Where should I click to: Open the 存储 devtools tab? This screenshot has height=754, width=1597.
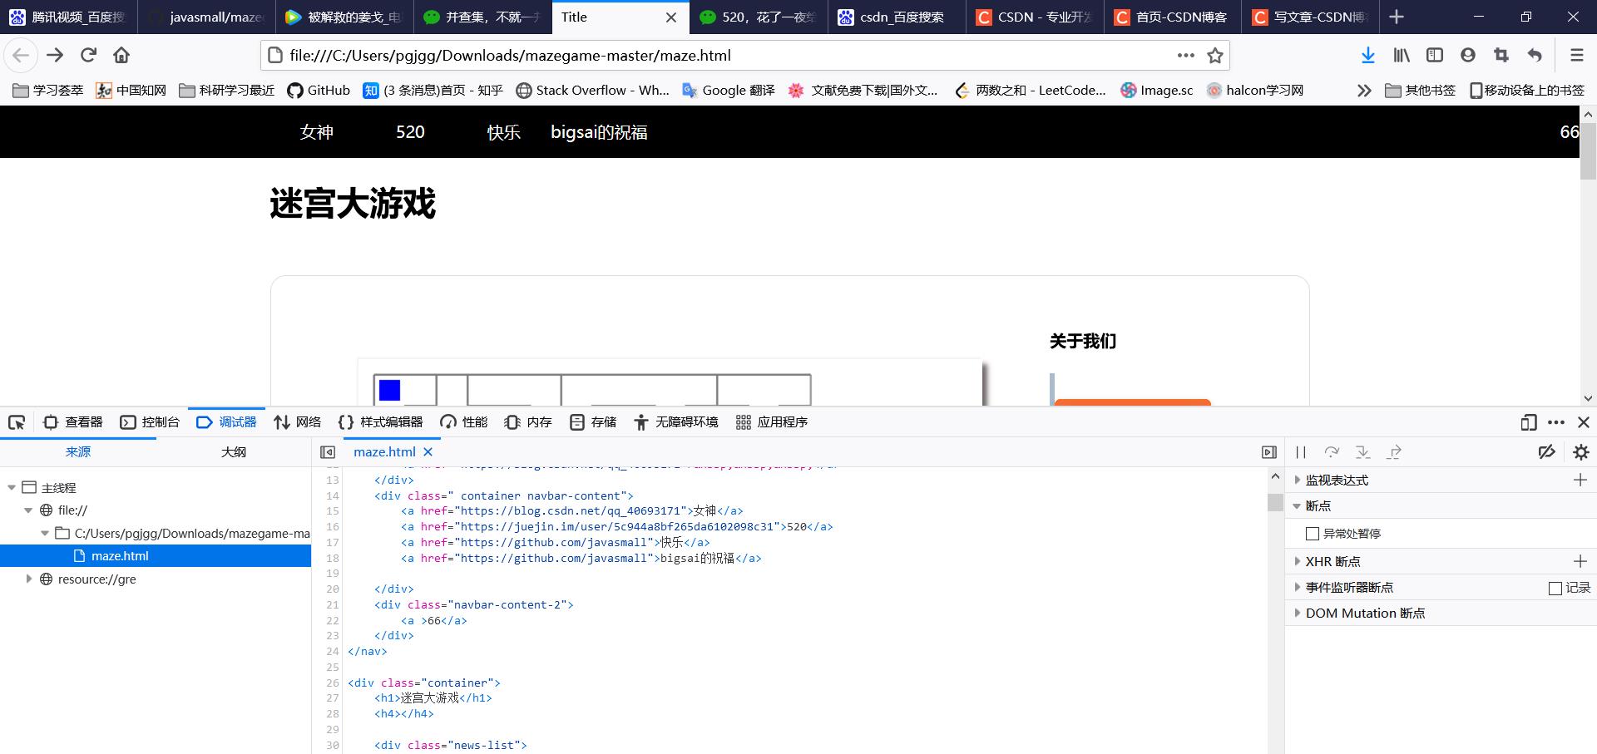[593, 422]
